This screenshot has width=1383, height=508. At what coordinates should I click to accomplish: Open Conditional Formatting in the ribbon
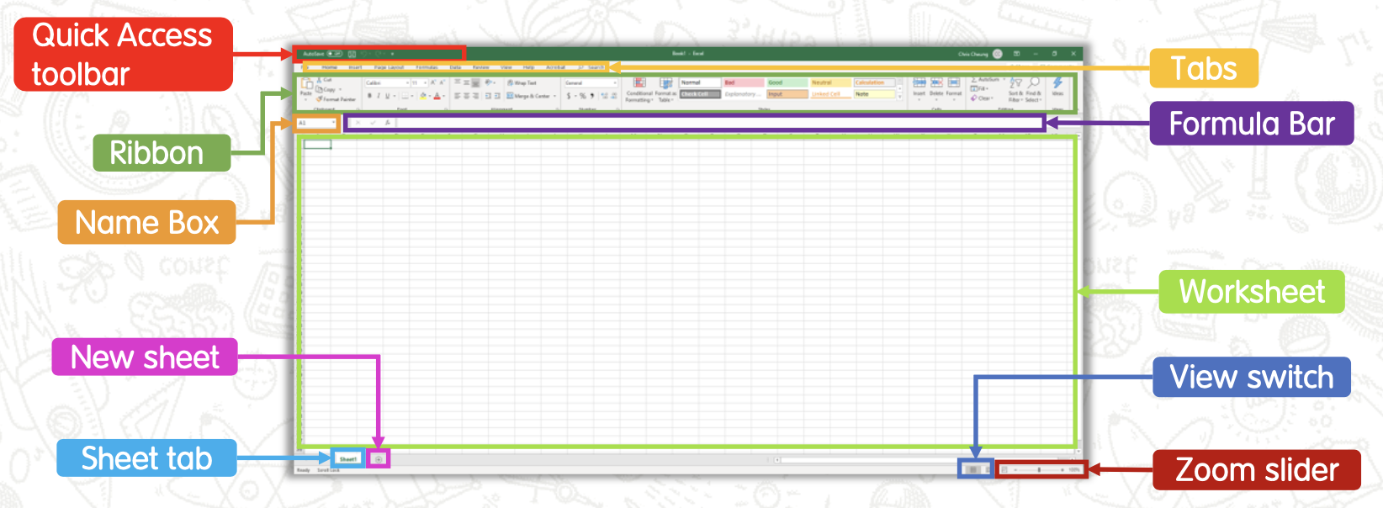tap(639, 88)
